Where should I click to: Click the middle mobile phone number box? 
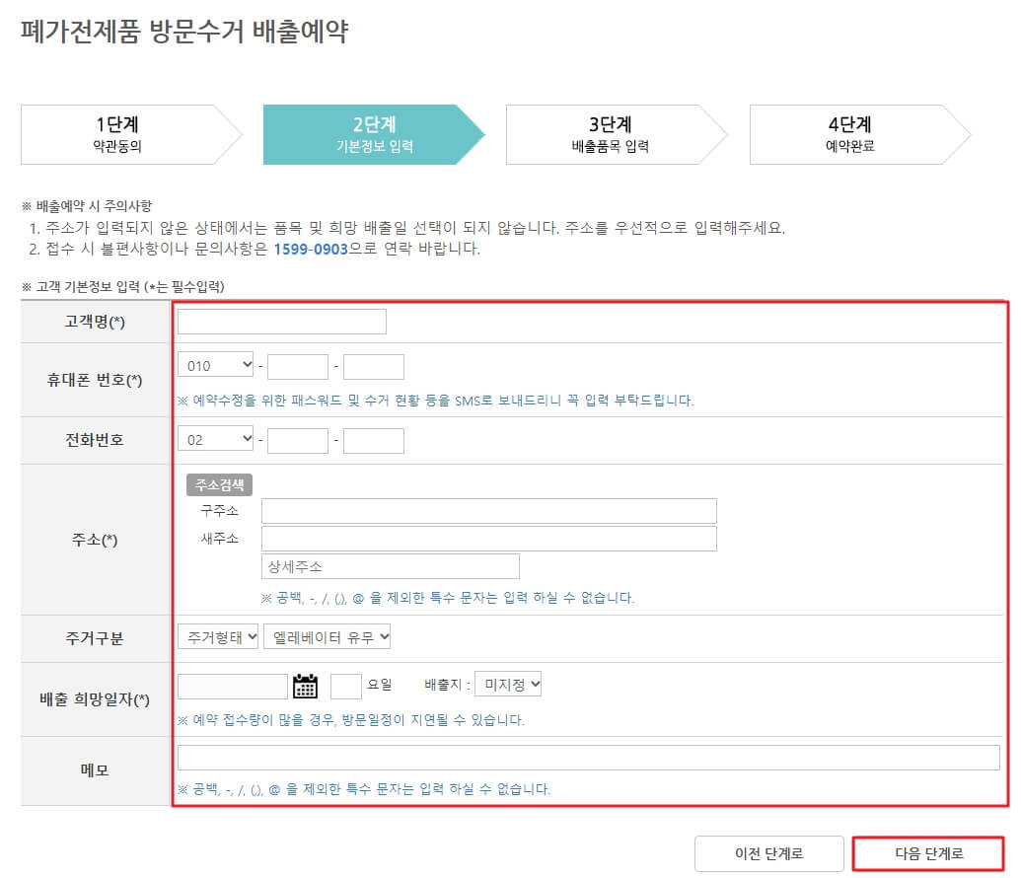(x=296, y=364)
